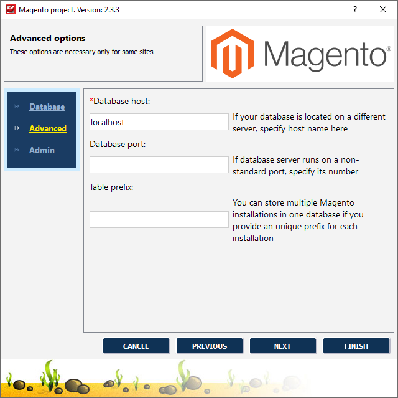Focus the Database port input field

(159, 164)
